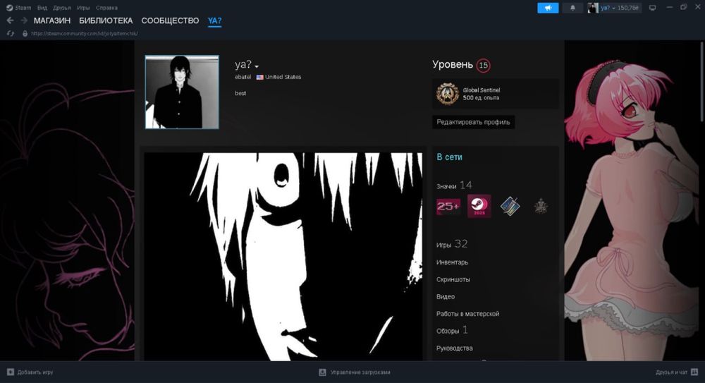The height and width of the screenshot is (383, 705).
Task: Open the БИБЛИОТЕКА tab
Action: coord(106,20)
